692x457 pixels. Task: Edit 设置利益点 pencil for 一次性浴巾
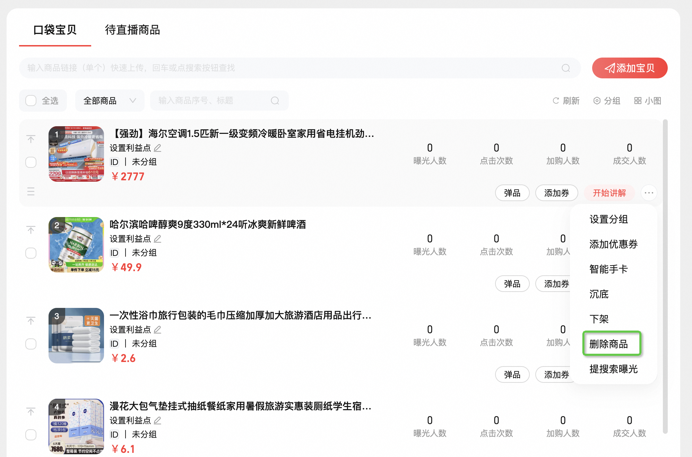pyautogui.click(x=157, y=330)
